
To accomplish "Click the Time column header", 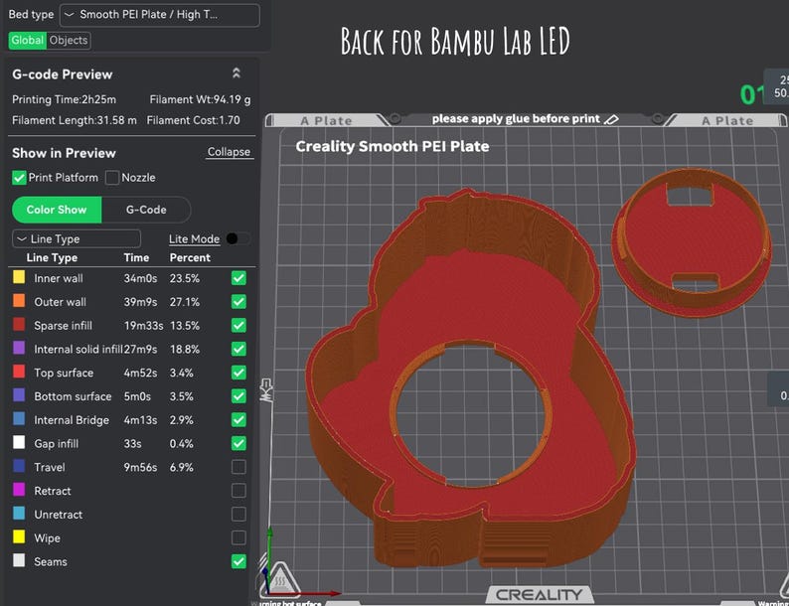I will [136, 257].
